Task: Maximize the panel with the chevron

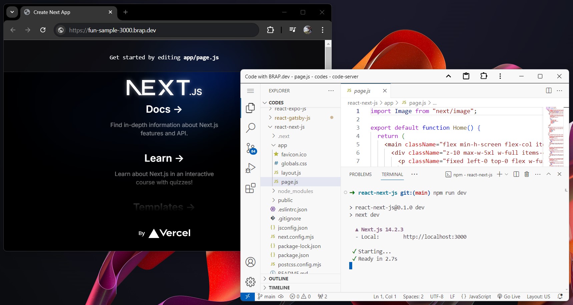Action: [548, 174]
